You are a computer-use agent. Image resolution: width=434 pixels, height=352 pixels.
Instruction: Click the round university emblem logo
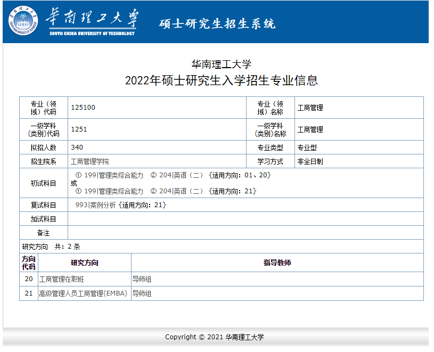coord(23,21)
